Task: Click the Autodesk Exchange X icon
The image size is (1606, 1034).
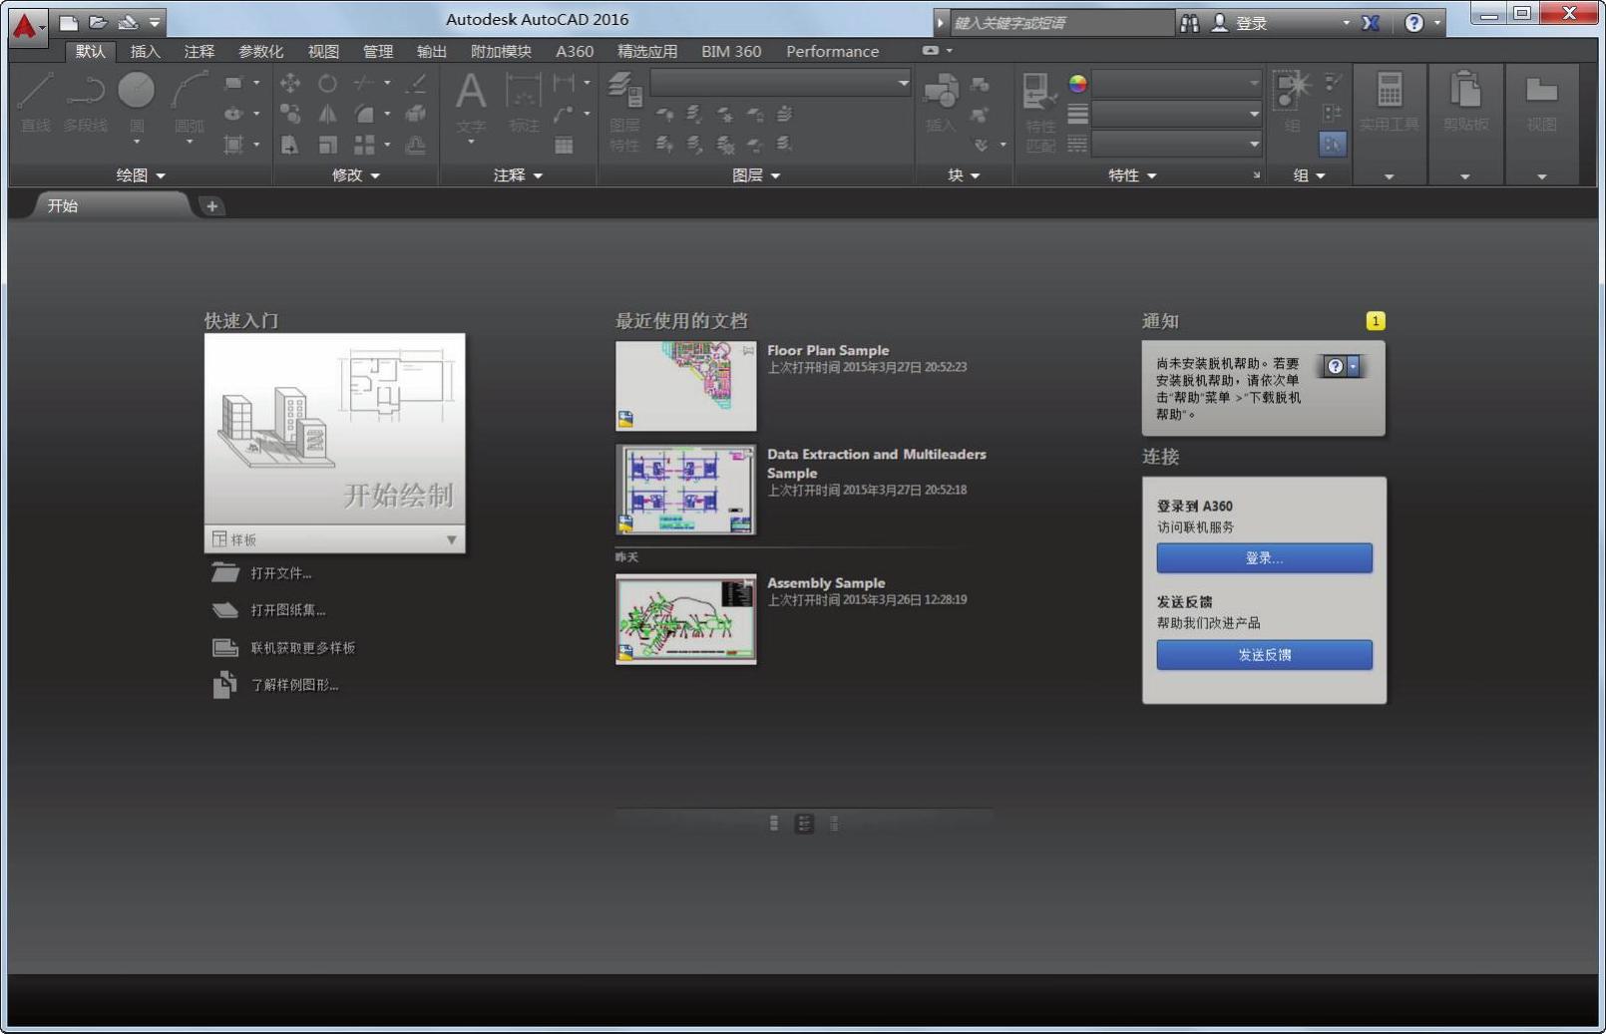Action: (1371, 23)
